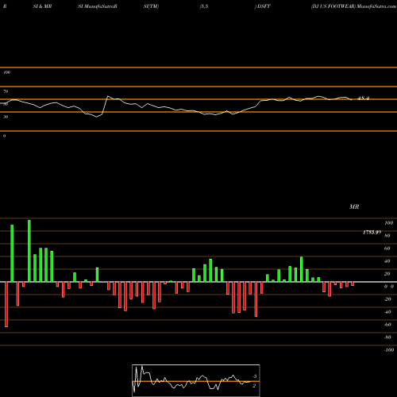Click the MR axis label 100 at top
This screenshot has height=397, width=397.
point(388,223)
